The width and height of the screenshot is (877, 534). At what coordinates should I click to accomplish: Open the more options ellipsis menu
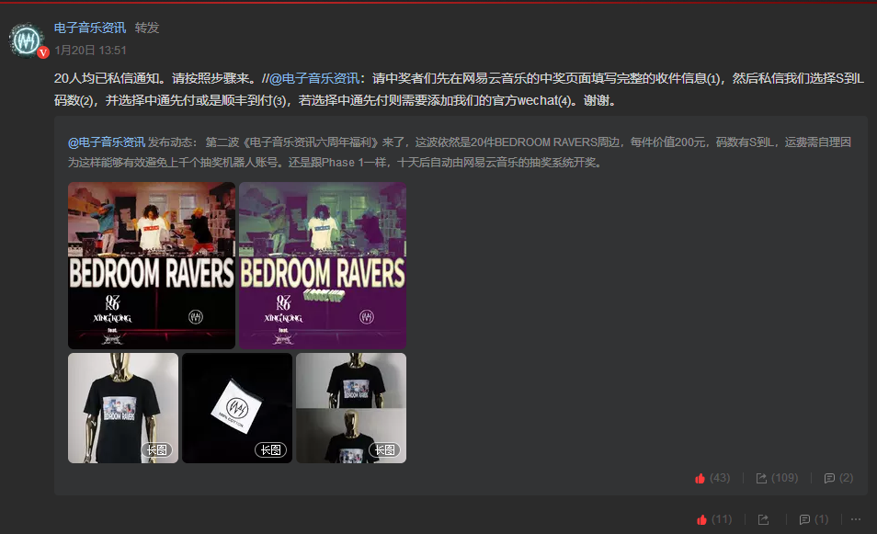[x=856, y=519]
